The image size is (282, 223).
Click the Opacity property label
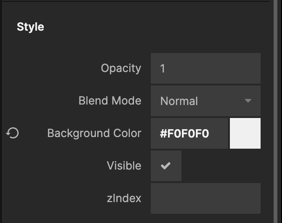coord(121,68)
